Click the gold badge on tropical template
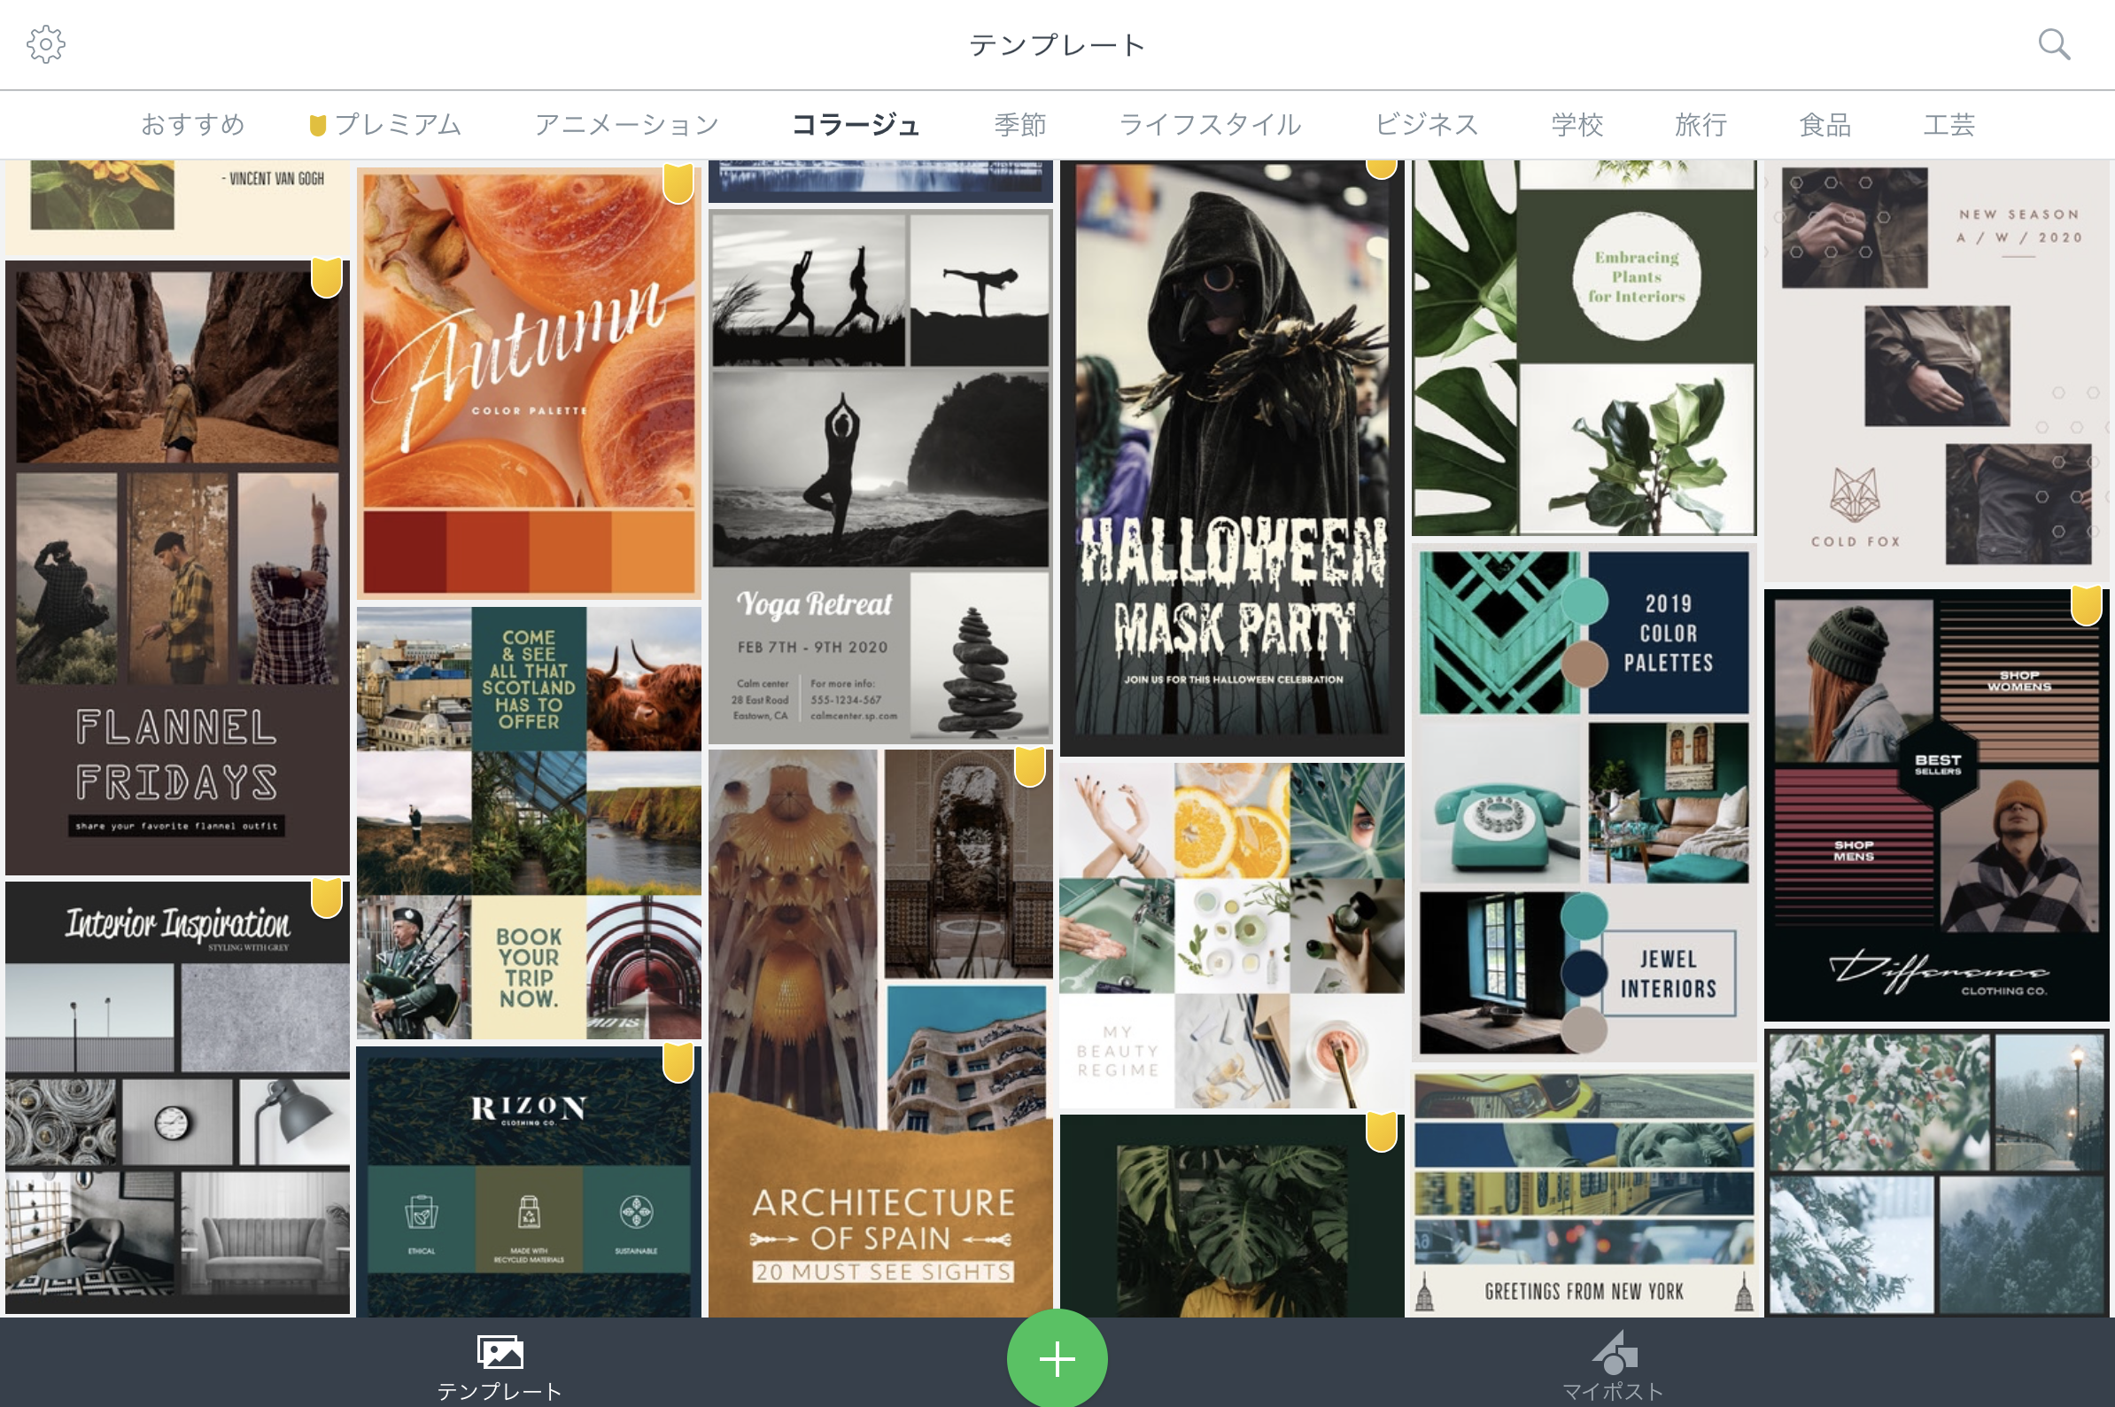Image resolution: width=2115 pixels, height=1407 pixels. pyautogui.click(x=1379, y=1128)
